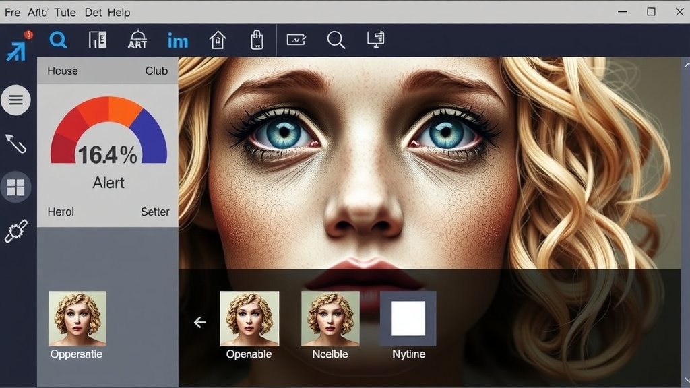Click the Setter label below the gauge
690x388 pixels.
pos(155,212)
